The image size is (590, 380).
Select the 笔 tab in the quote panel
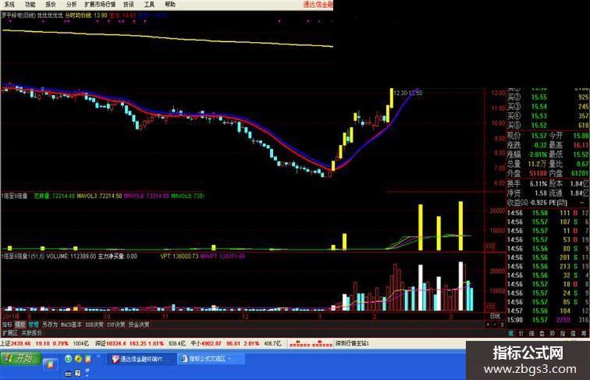[x=511, y=333]
